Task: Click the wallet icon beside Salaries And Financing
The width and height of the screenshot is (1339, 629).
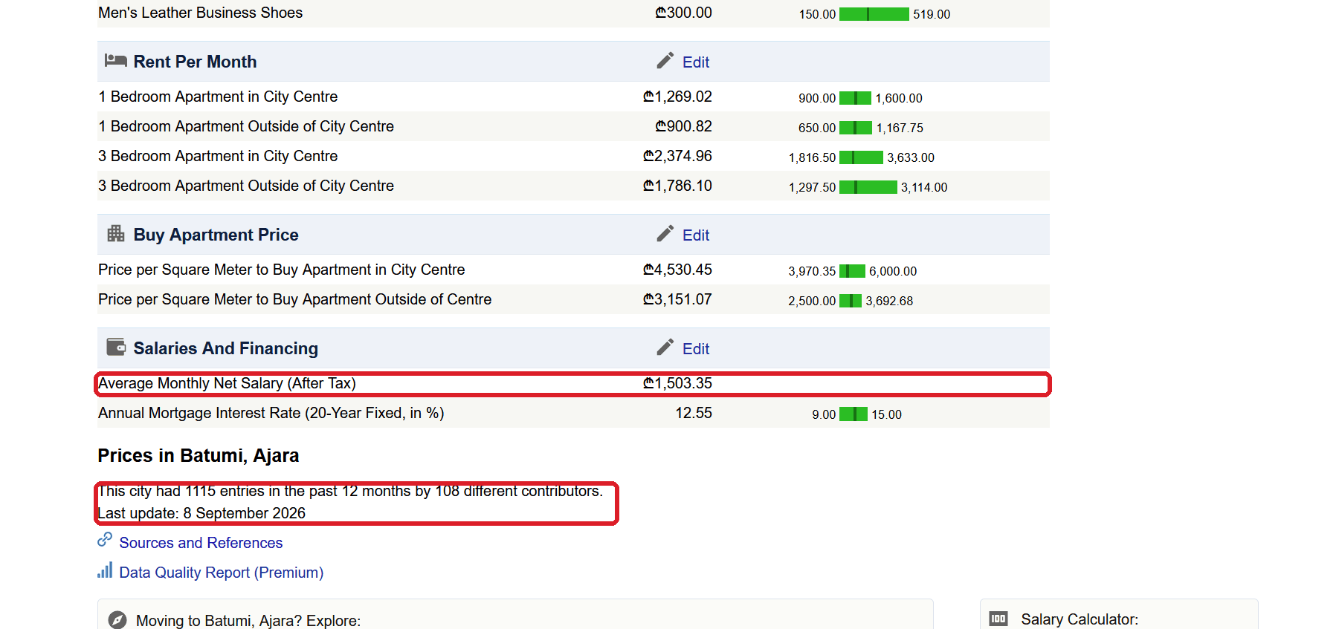Action: point(116,347)
